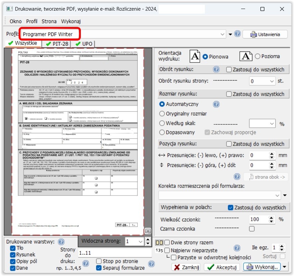Enable the Czarna czcionka checkbox
This screenshot has height=276, width=294.
tap(252, 229)
